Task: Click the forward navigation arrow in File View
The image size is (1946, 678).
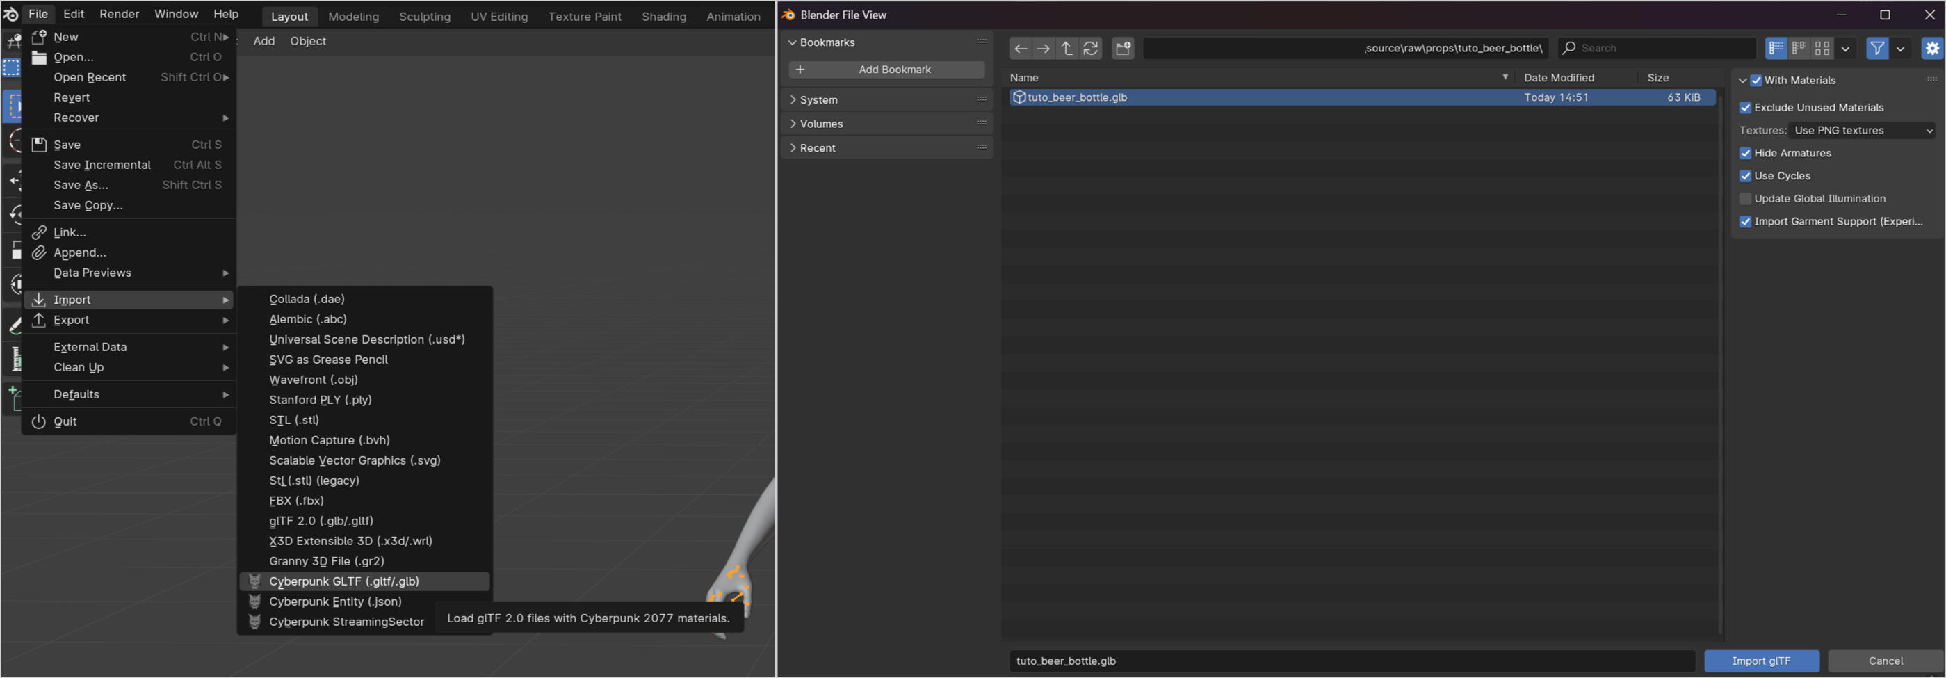Action: [x=1044, y=49]
